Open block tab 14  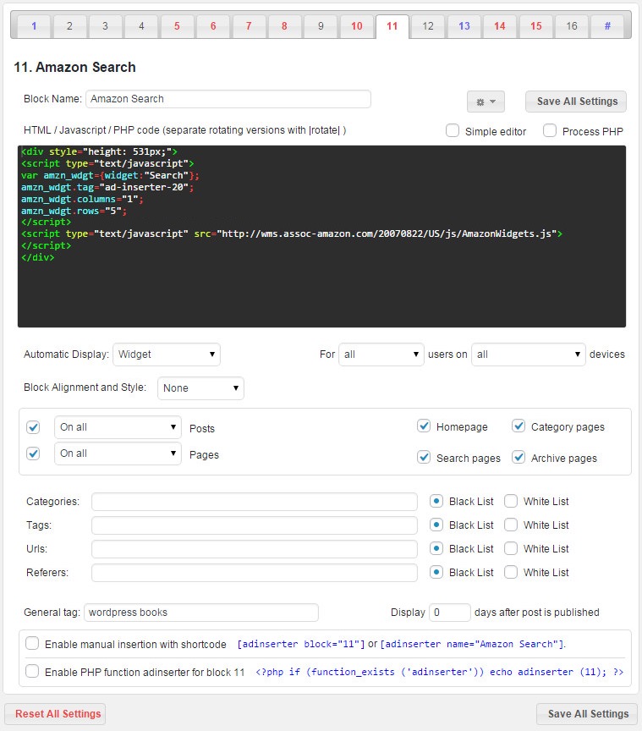[500, 26]
